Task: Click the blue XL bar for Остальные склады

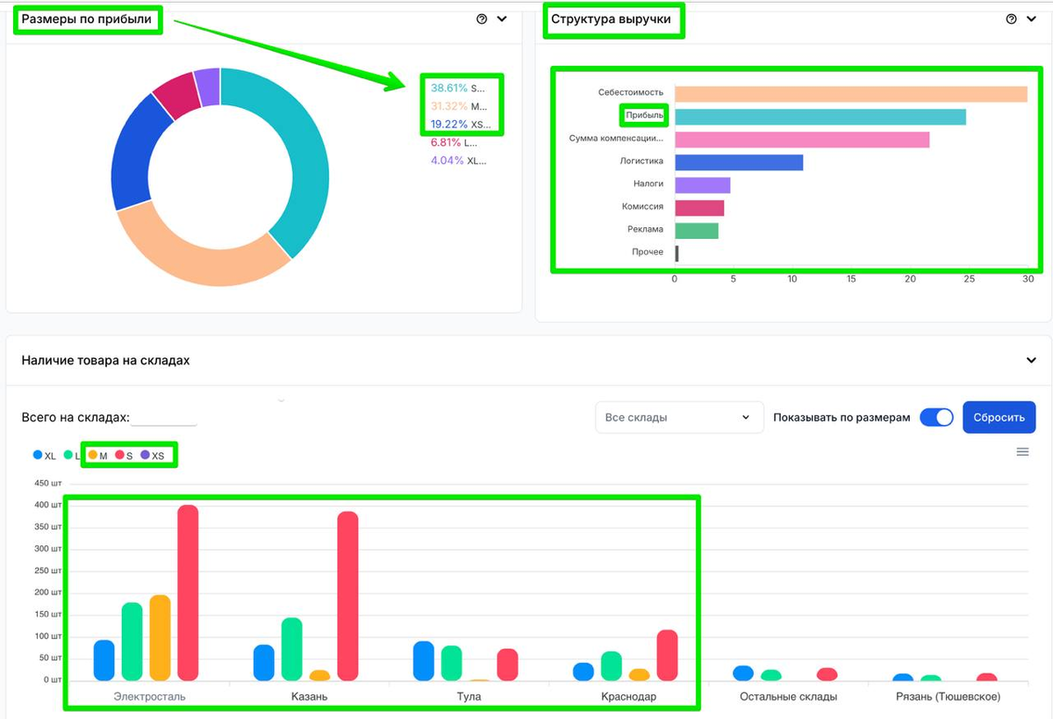Action: (x=743, y=673)
